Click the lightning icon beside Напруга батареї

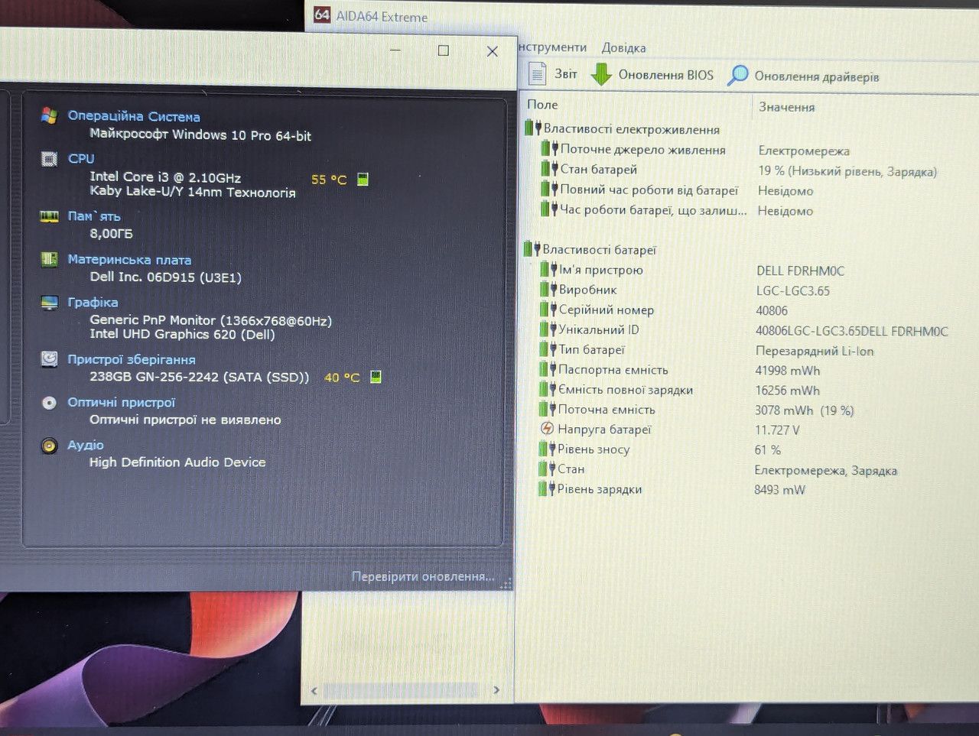[x=547, y=429]
